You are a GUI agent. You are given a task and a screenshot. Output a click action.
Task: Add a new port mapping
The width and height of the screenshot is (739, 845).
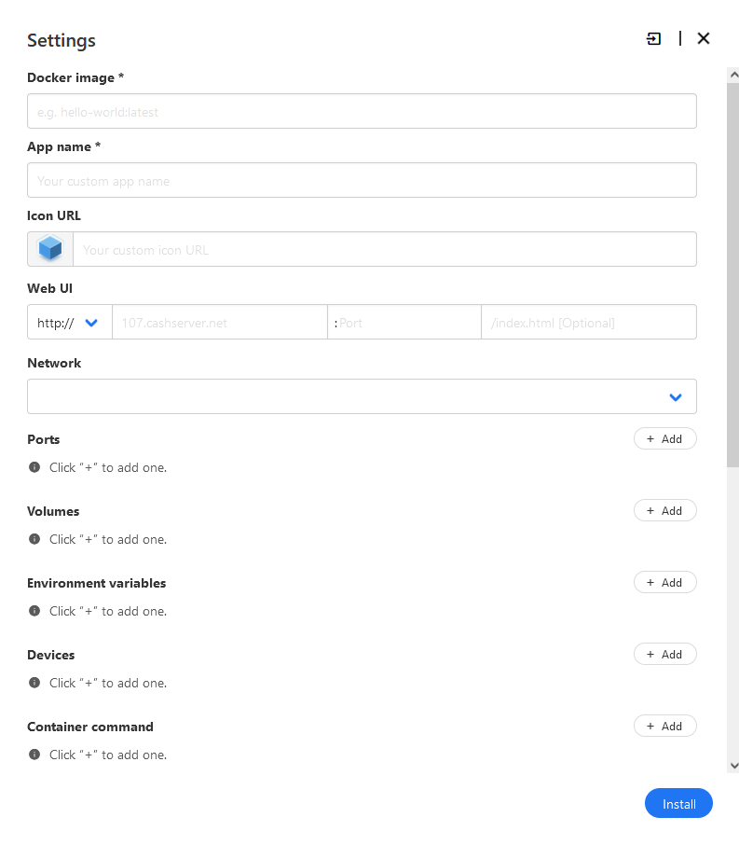pos(664,439)
